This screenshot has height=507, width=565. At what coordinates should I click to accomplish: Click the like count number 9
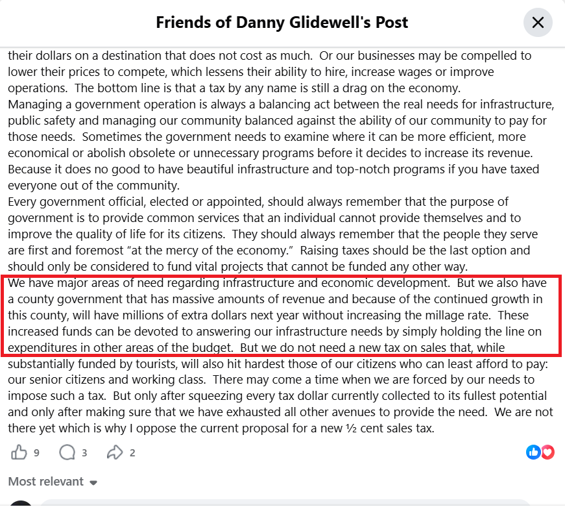[36, 453]
